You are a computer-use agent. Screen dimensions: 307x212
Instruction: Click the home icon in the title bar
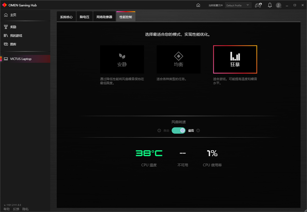point(198,5)
